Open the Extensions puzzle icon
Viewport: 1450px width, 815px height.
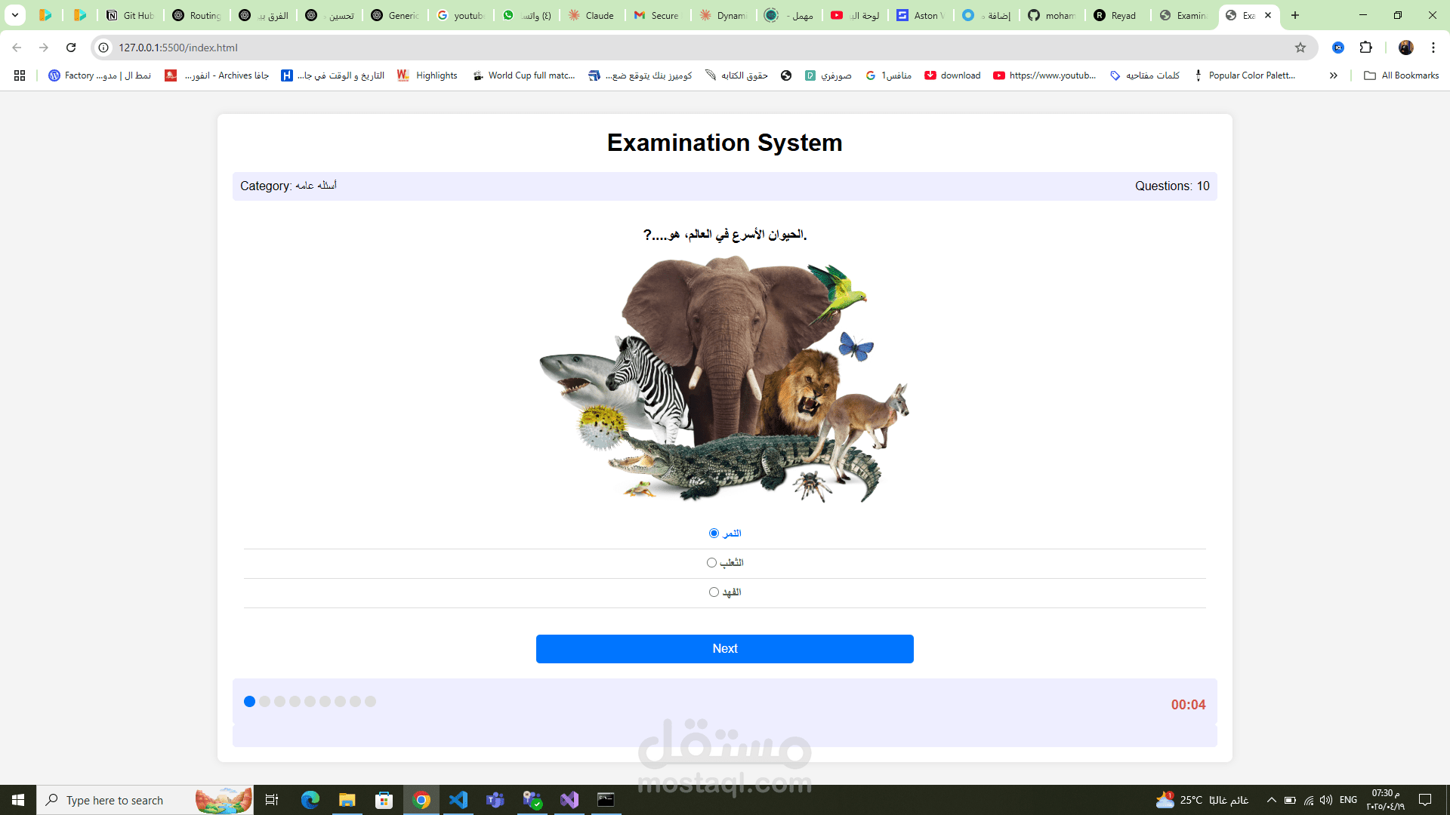[1365, 48]
